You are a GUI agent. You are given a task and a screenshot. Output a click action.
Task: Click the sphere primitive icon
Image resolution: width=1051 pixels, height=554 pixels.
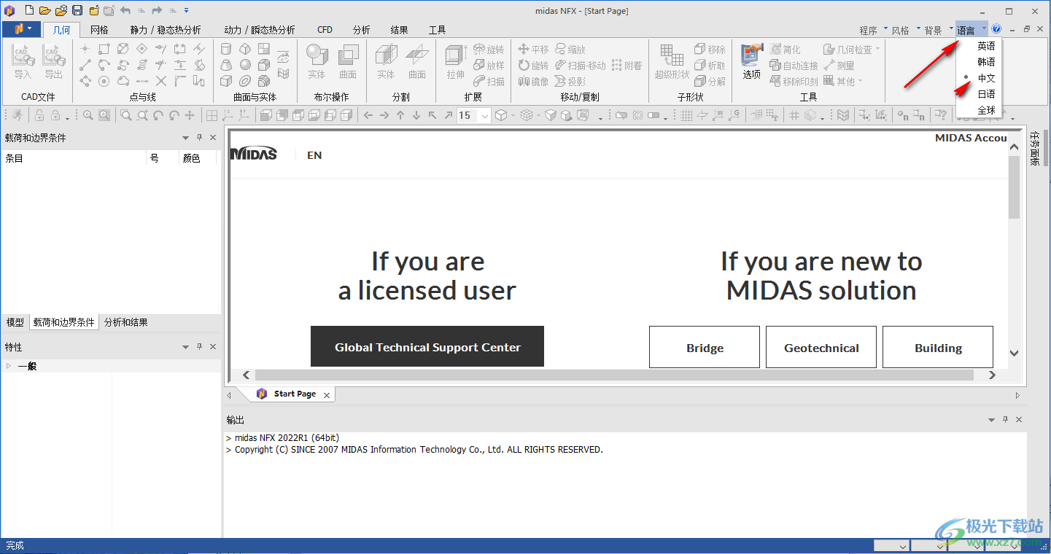tap(245, 65)
